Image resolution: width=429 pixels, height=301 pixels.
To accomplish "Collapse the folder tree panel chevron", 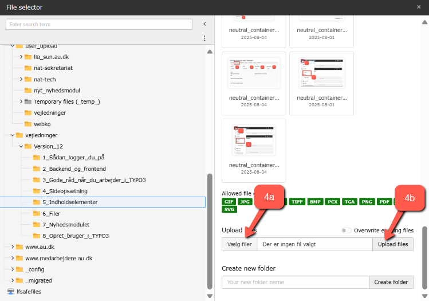I will click(204, 24).
